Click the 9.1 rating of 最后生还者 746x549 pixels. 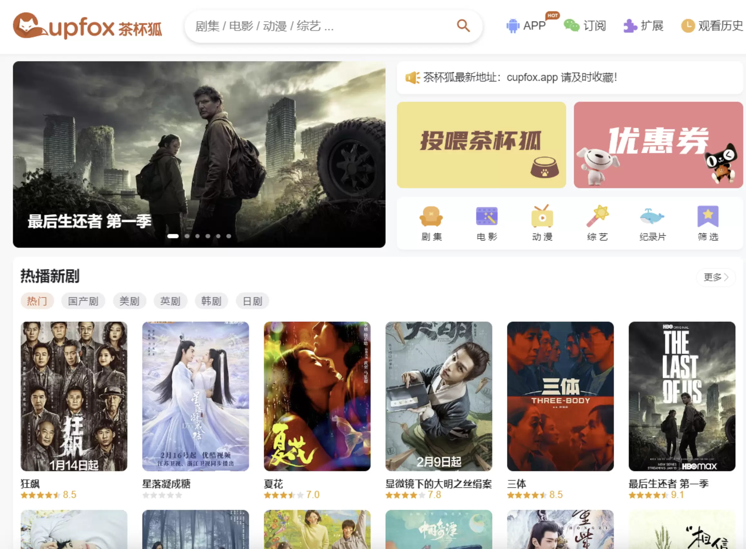pos(677,495)
